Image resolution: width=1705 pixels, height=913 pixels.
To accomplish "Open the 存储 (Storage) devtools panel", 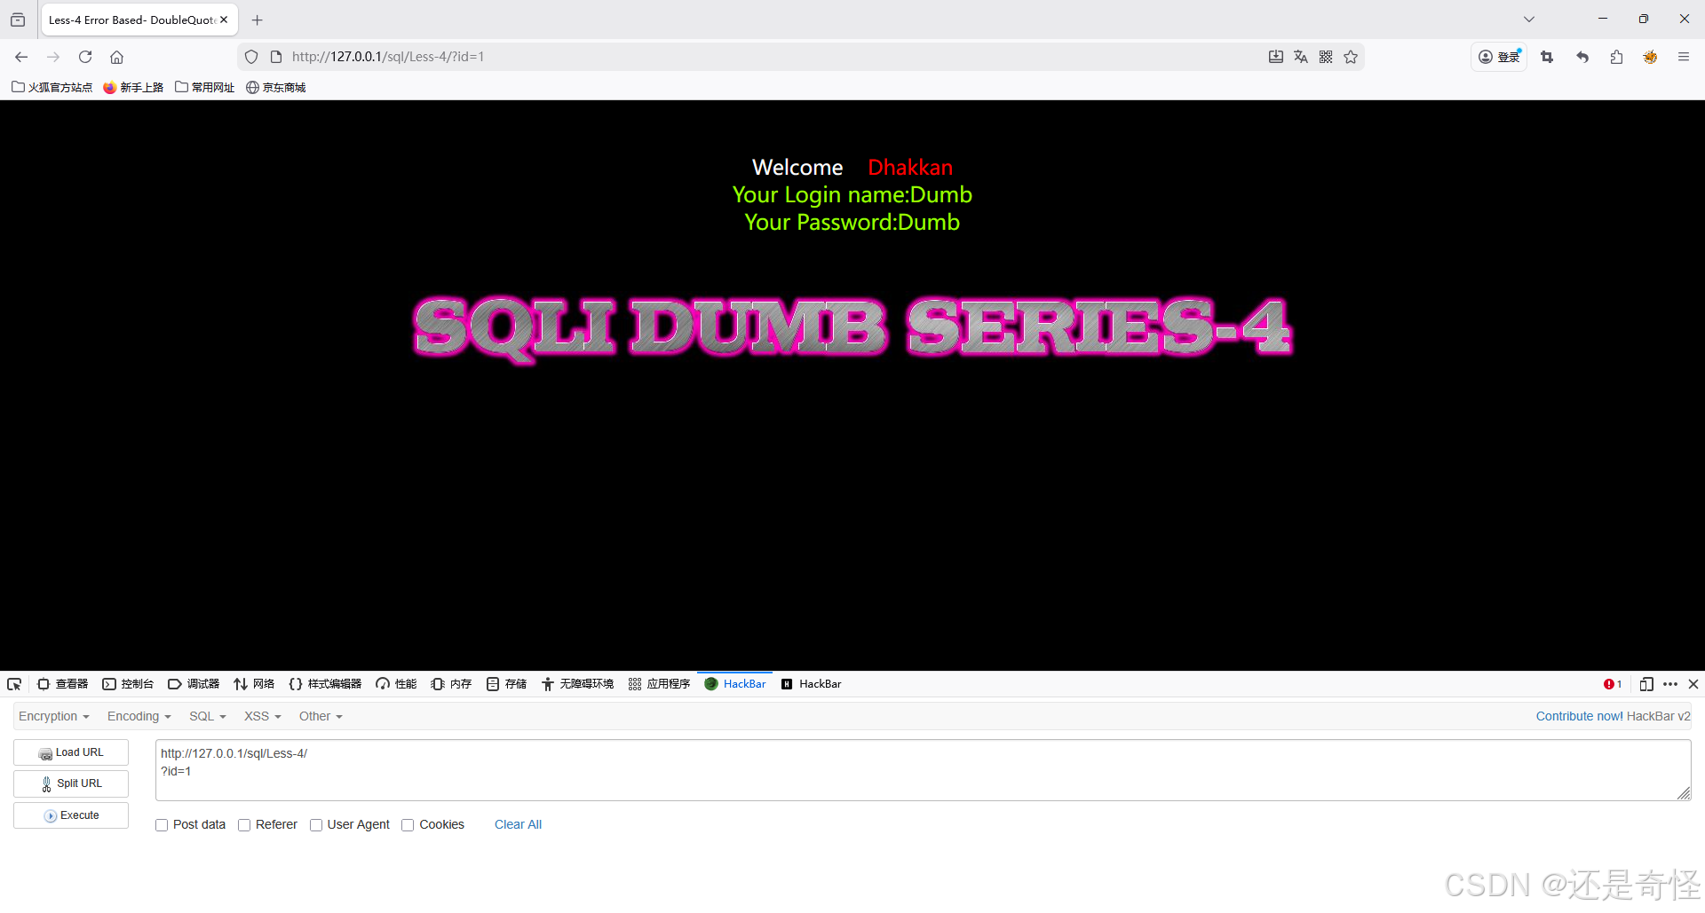I will (x=505, y=683).
